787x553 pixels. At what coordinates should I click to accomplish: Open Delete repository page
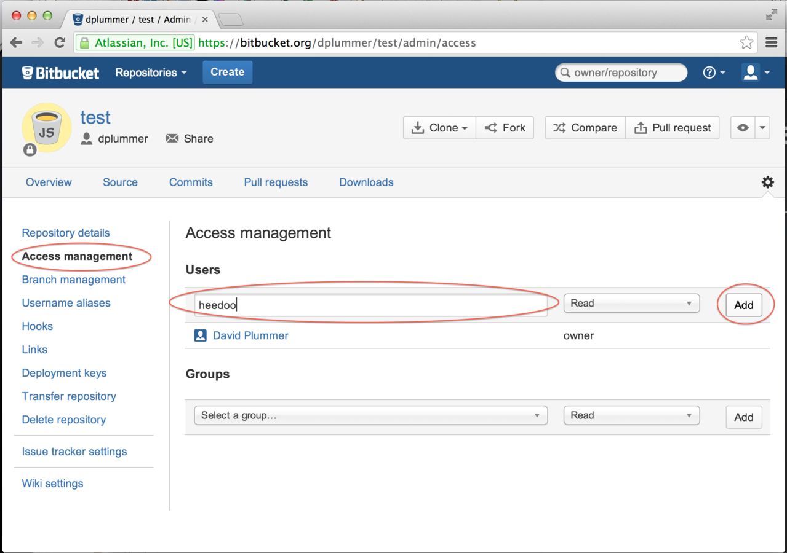pos(64,420)
